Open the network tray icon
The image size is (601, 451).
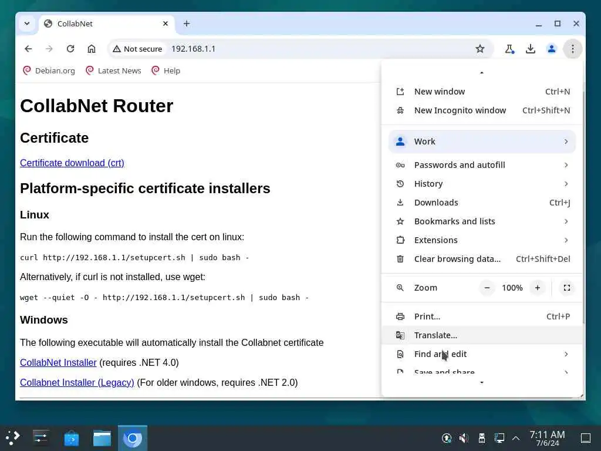tap(499, 437)
